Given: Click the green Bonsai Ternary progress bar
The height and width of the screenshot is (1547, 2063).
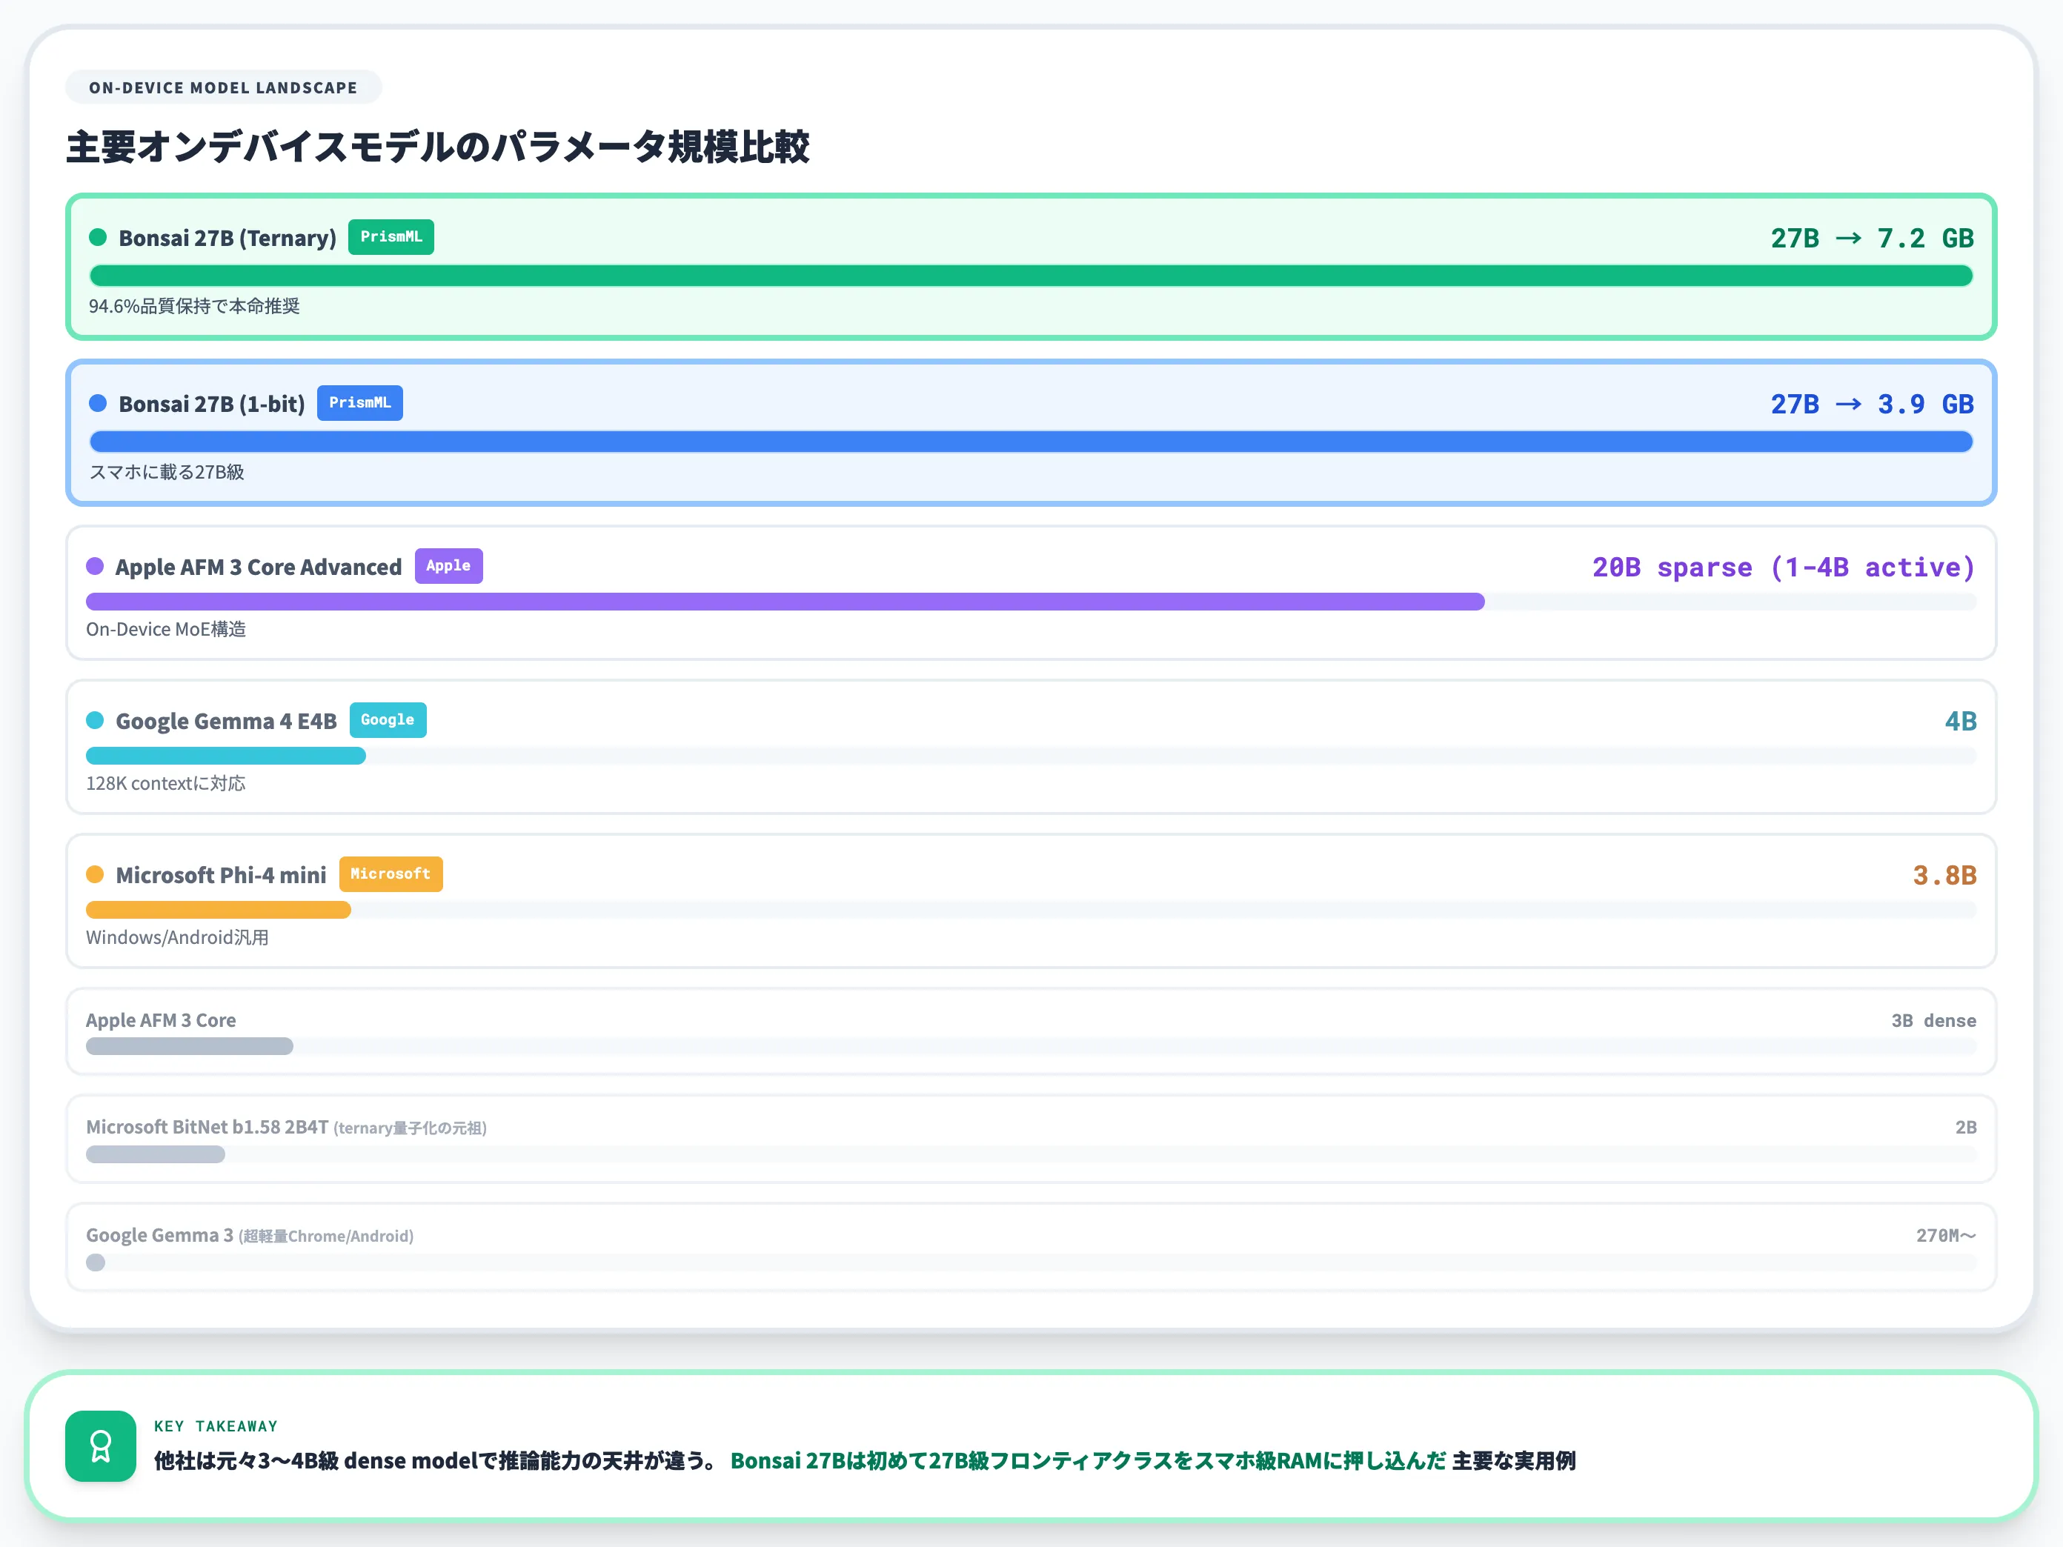Looking at the screenshot, I should point(1031,276).
